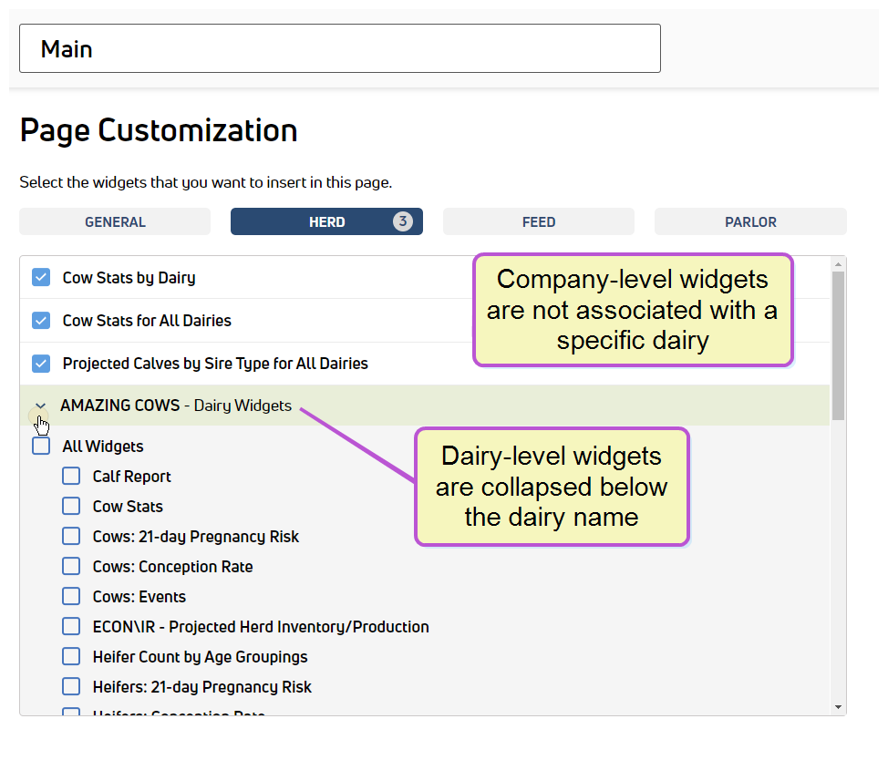Enable the Calf Report widget
This screenshot has height=760, width=888.
point(71,476)
